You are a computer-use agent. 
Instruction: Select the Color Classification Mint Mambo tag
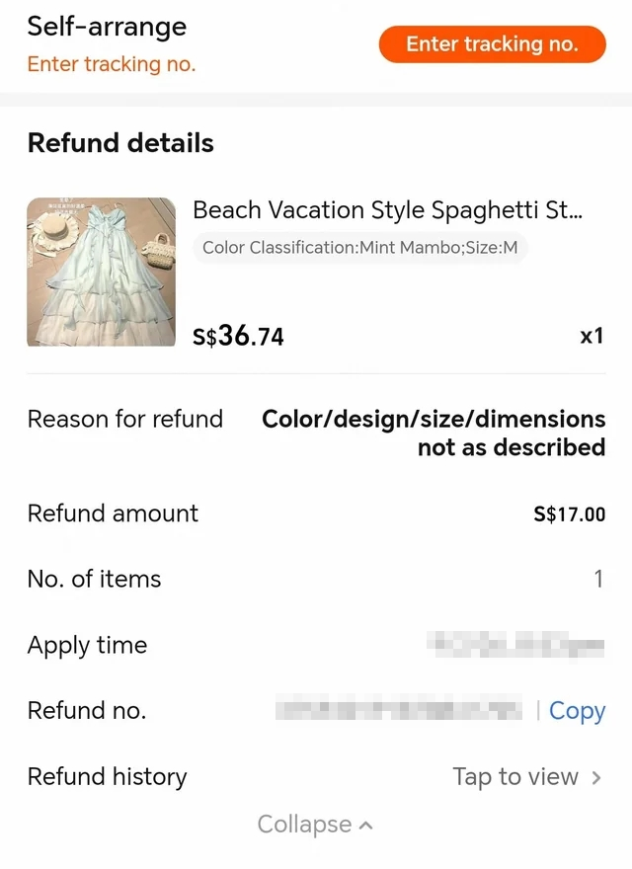click(x=359, y=248)
